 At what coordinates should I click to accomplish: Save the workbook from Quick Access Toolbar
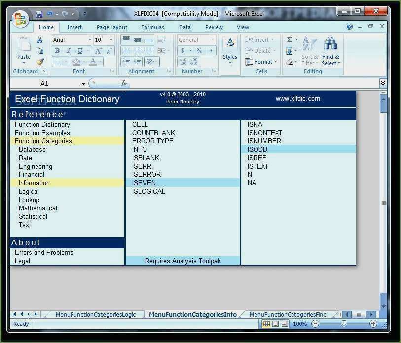point(39,14)
